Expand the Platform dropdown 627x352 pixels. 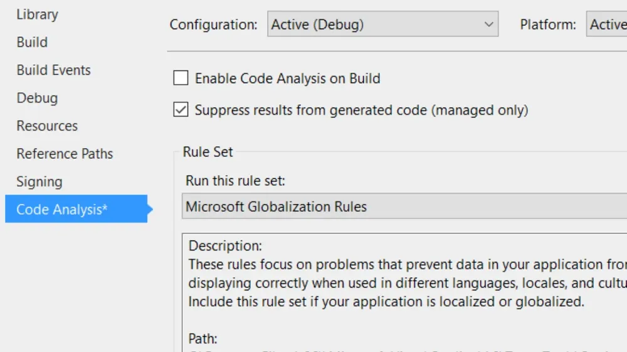607,25
